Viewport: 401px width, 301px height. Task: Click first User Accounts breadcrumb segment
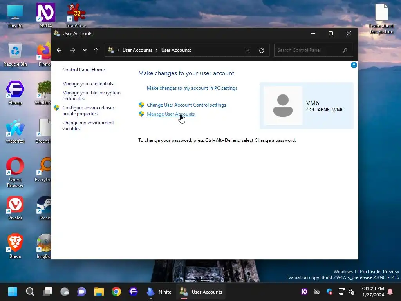[x=137, y=50]
